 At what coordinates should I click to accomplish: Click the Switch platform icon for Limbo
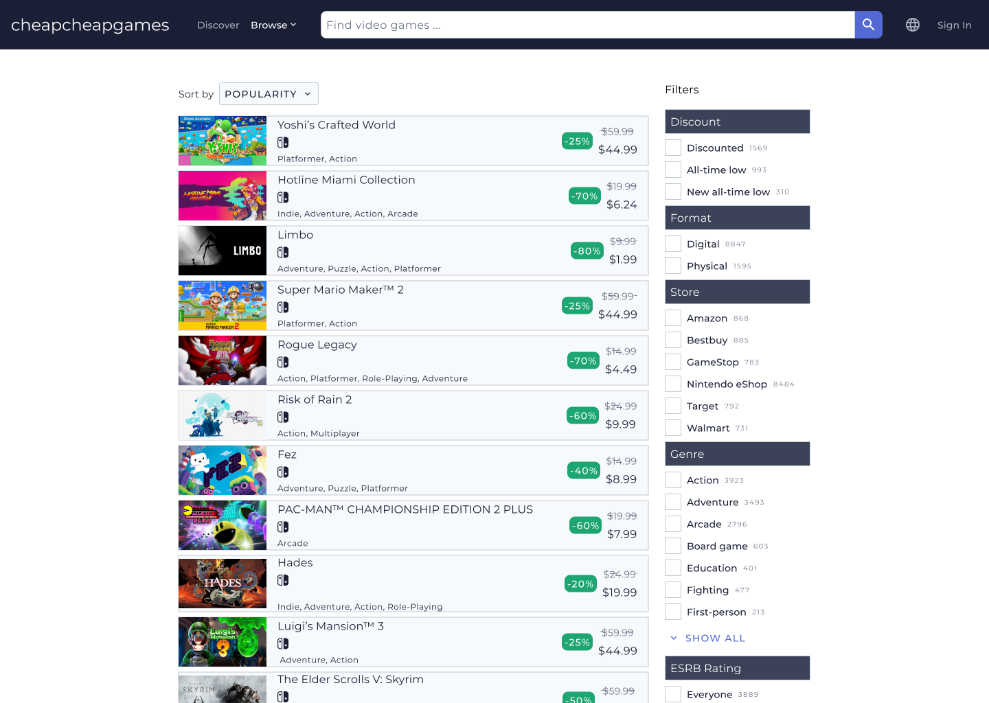(282, 252)
